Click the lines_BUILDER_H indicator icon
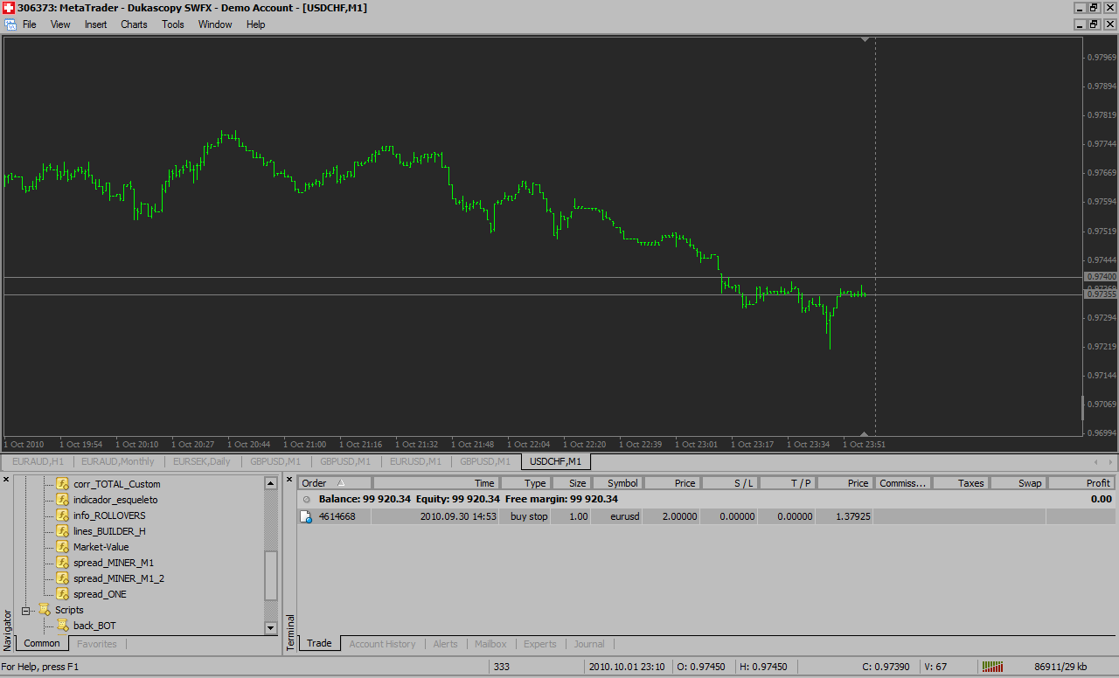Viewport: 1119px width, 678px height. 62,531
